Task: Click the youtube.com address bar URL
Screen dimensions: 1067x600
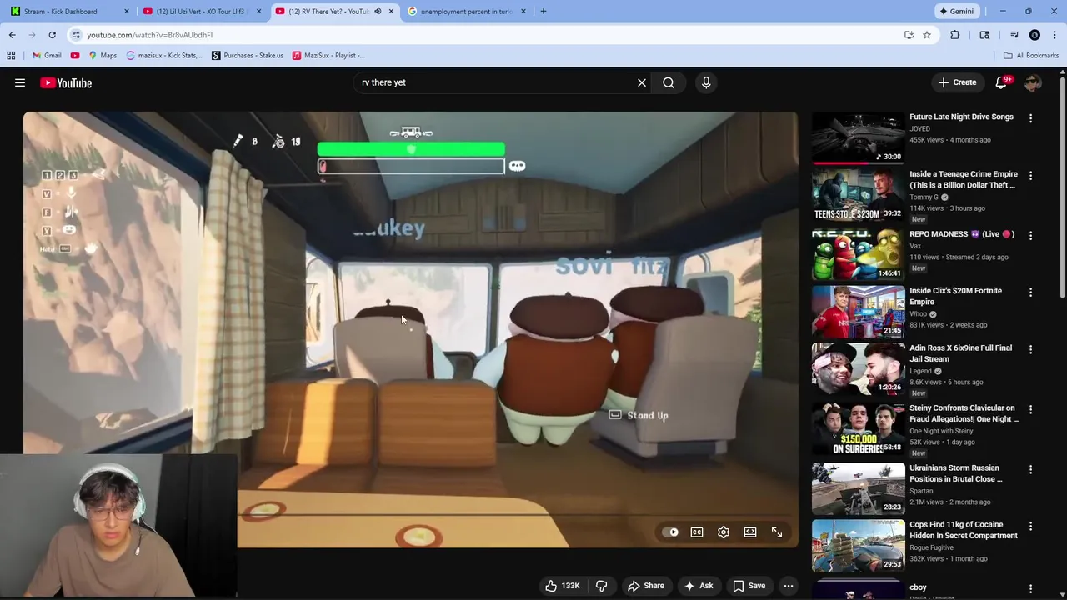Action: (149, 35)
